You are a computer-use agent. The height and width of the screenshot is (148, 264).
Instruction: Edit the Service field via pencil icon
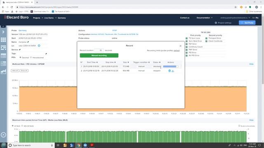(x=20, y=50)
